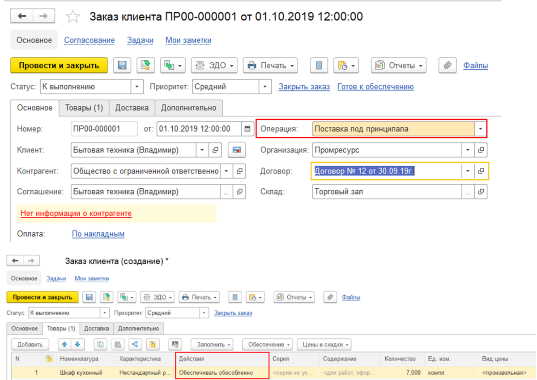Move row down with blue down arrow
The image size is (537, 380).
[77, 345]
